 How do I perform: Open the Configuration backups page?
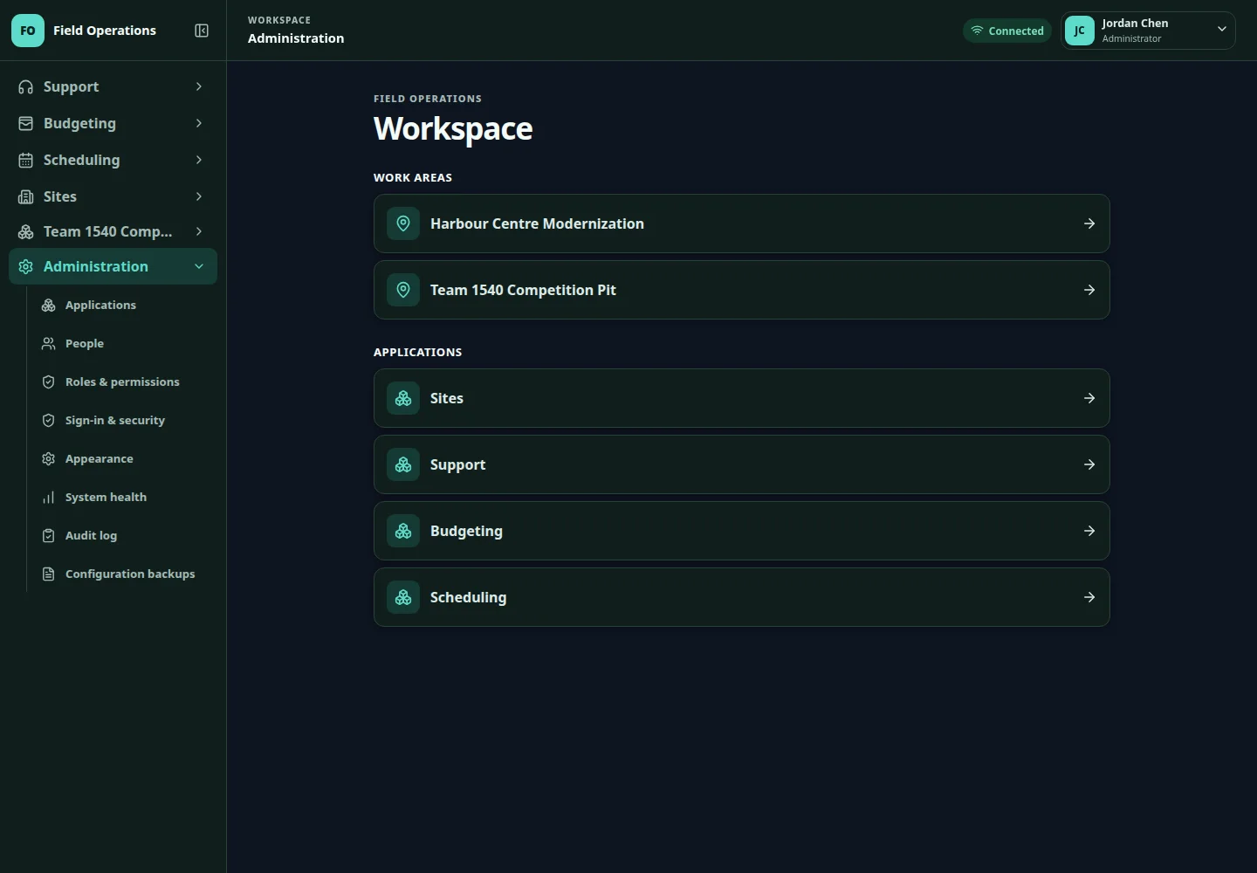coord(124,574)
